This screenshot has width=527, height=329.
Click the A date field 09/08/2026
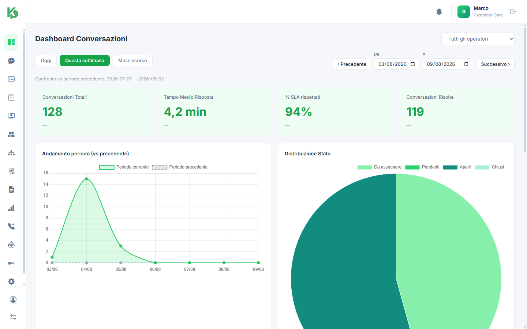tap(448, 64)
